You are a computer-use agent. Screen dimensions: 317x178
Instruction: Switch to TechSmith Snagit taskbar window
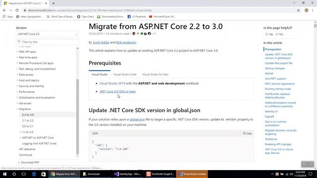(160, 174)
